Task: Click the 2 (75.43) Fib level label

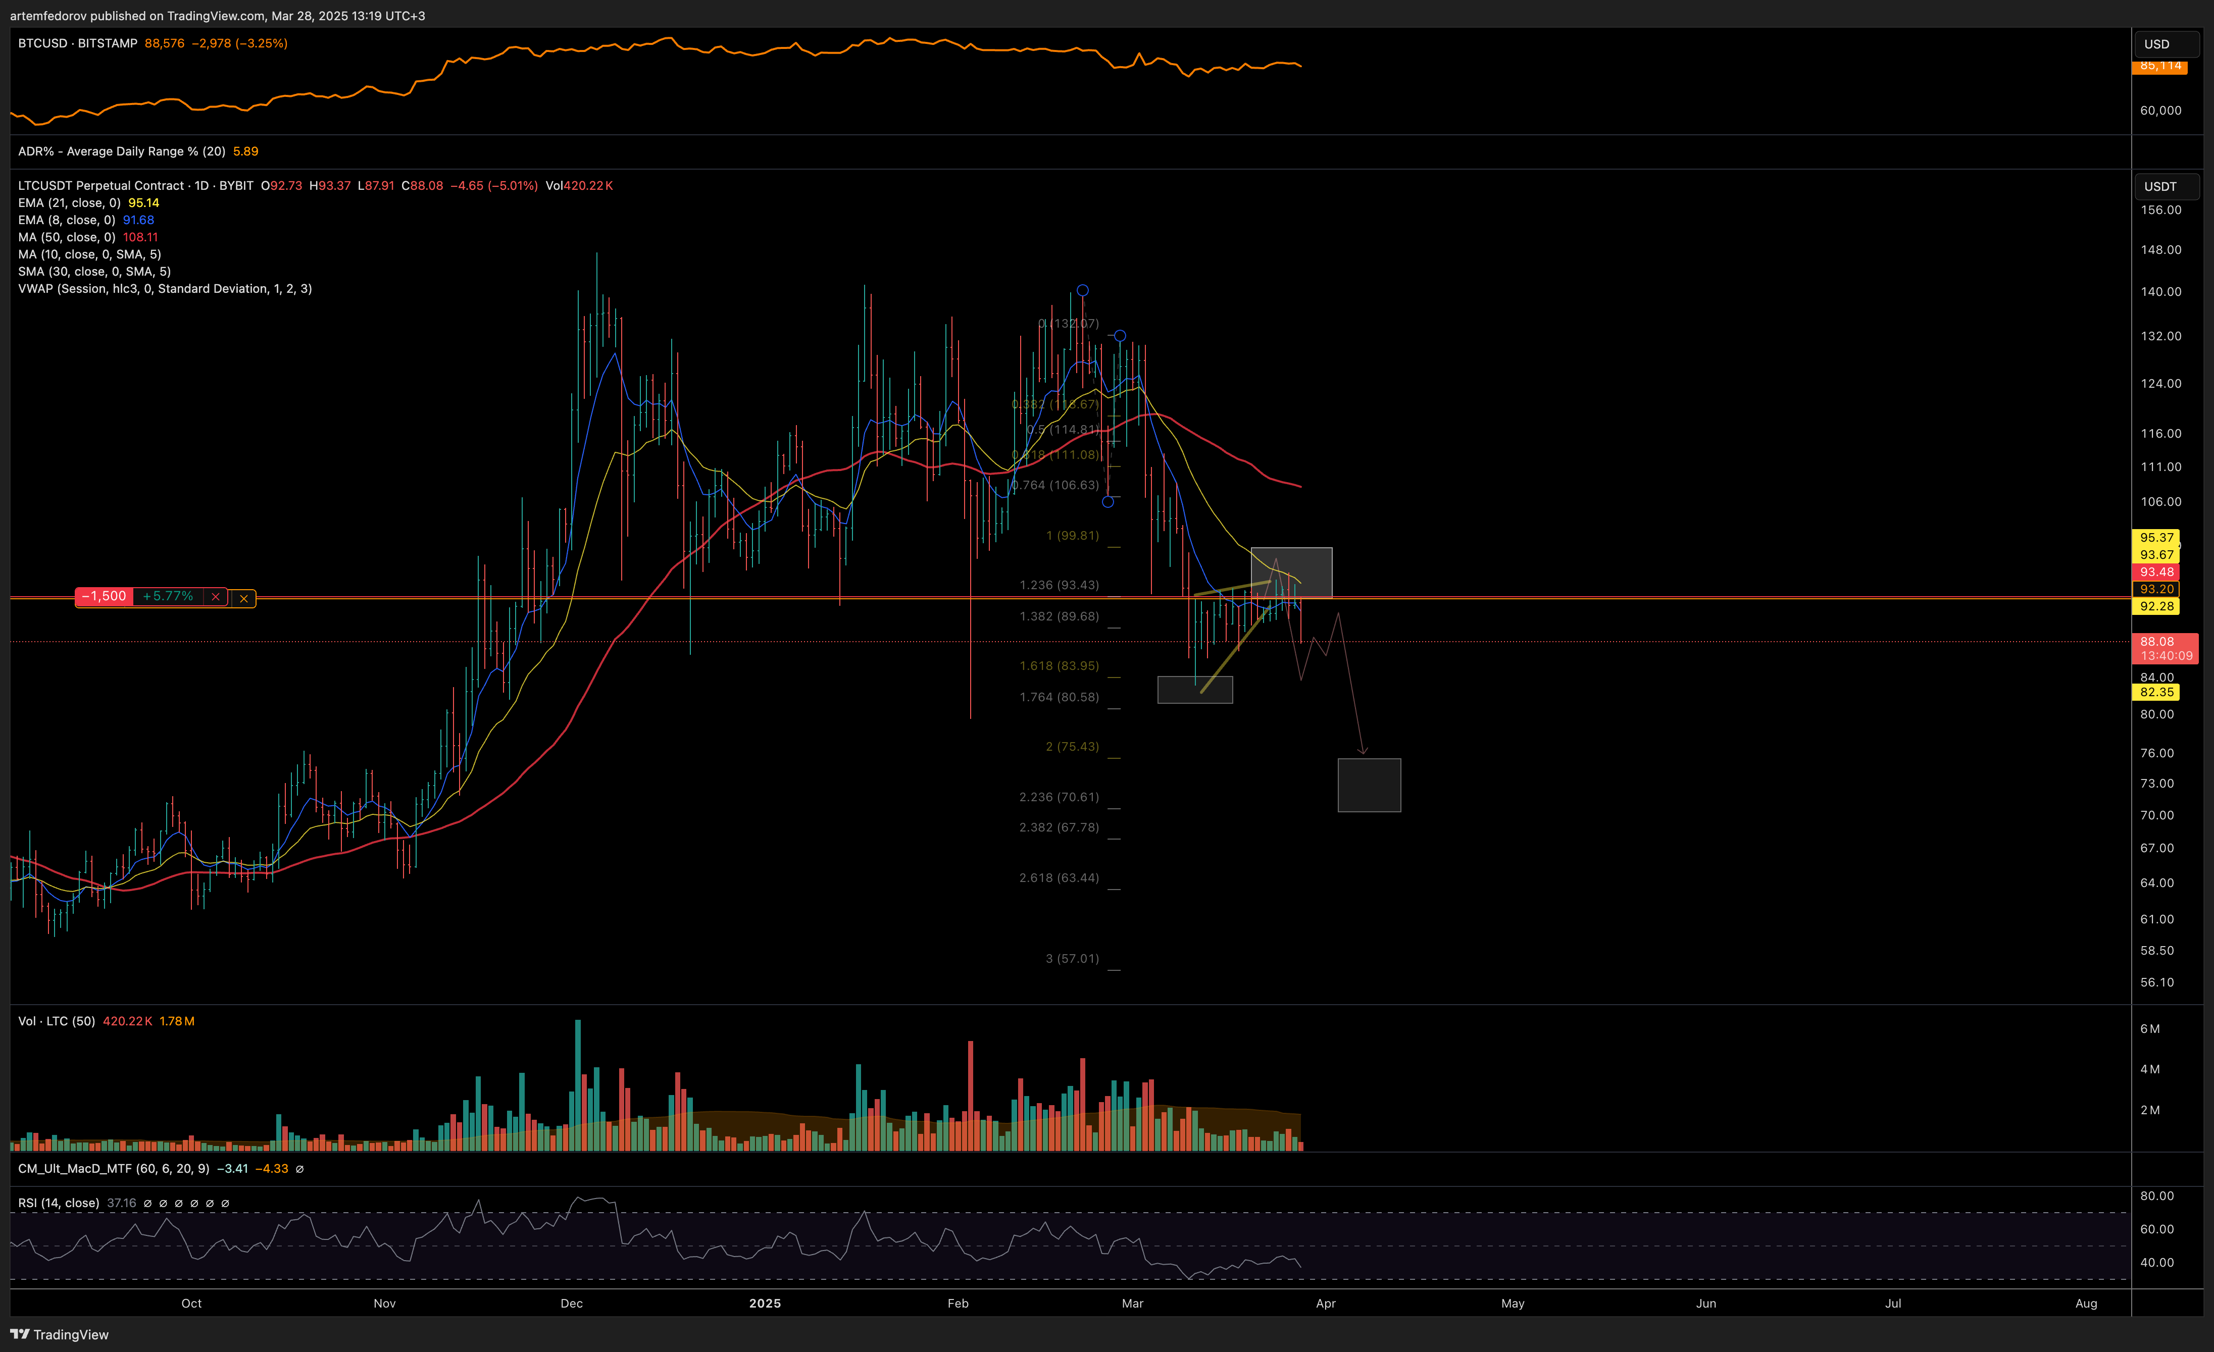Action: tap(1072, 747)
